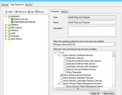Check Active Directory Federation Services checkbox
122x95 pixels.
tap(62, 78)
